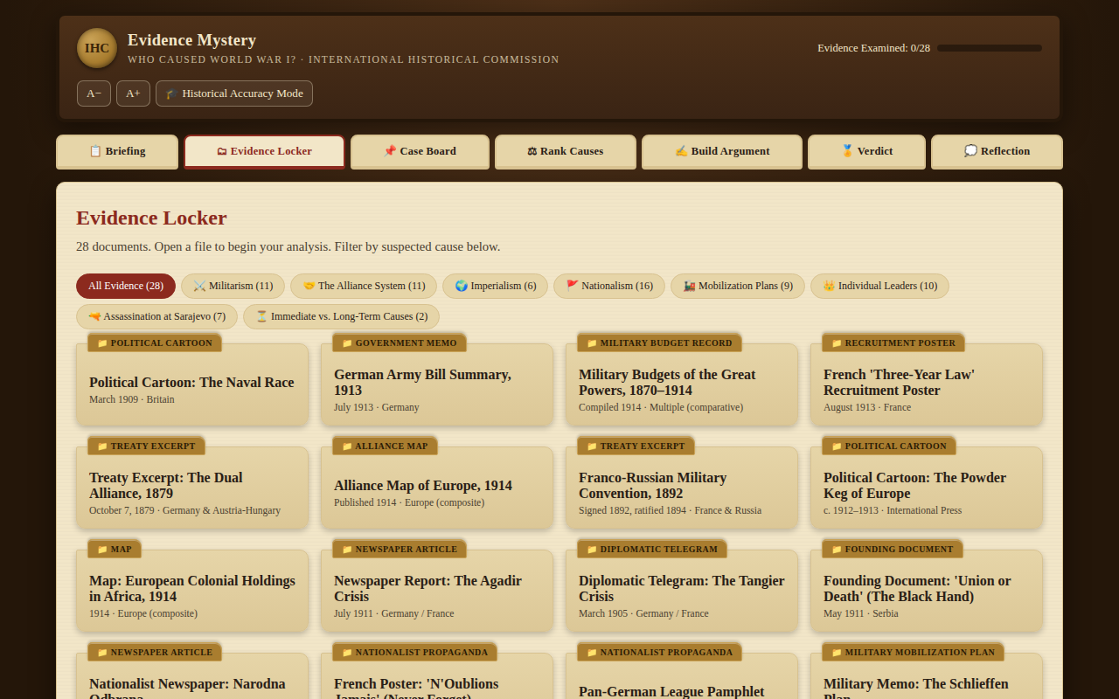Decrease font size with A− button

94,93
